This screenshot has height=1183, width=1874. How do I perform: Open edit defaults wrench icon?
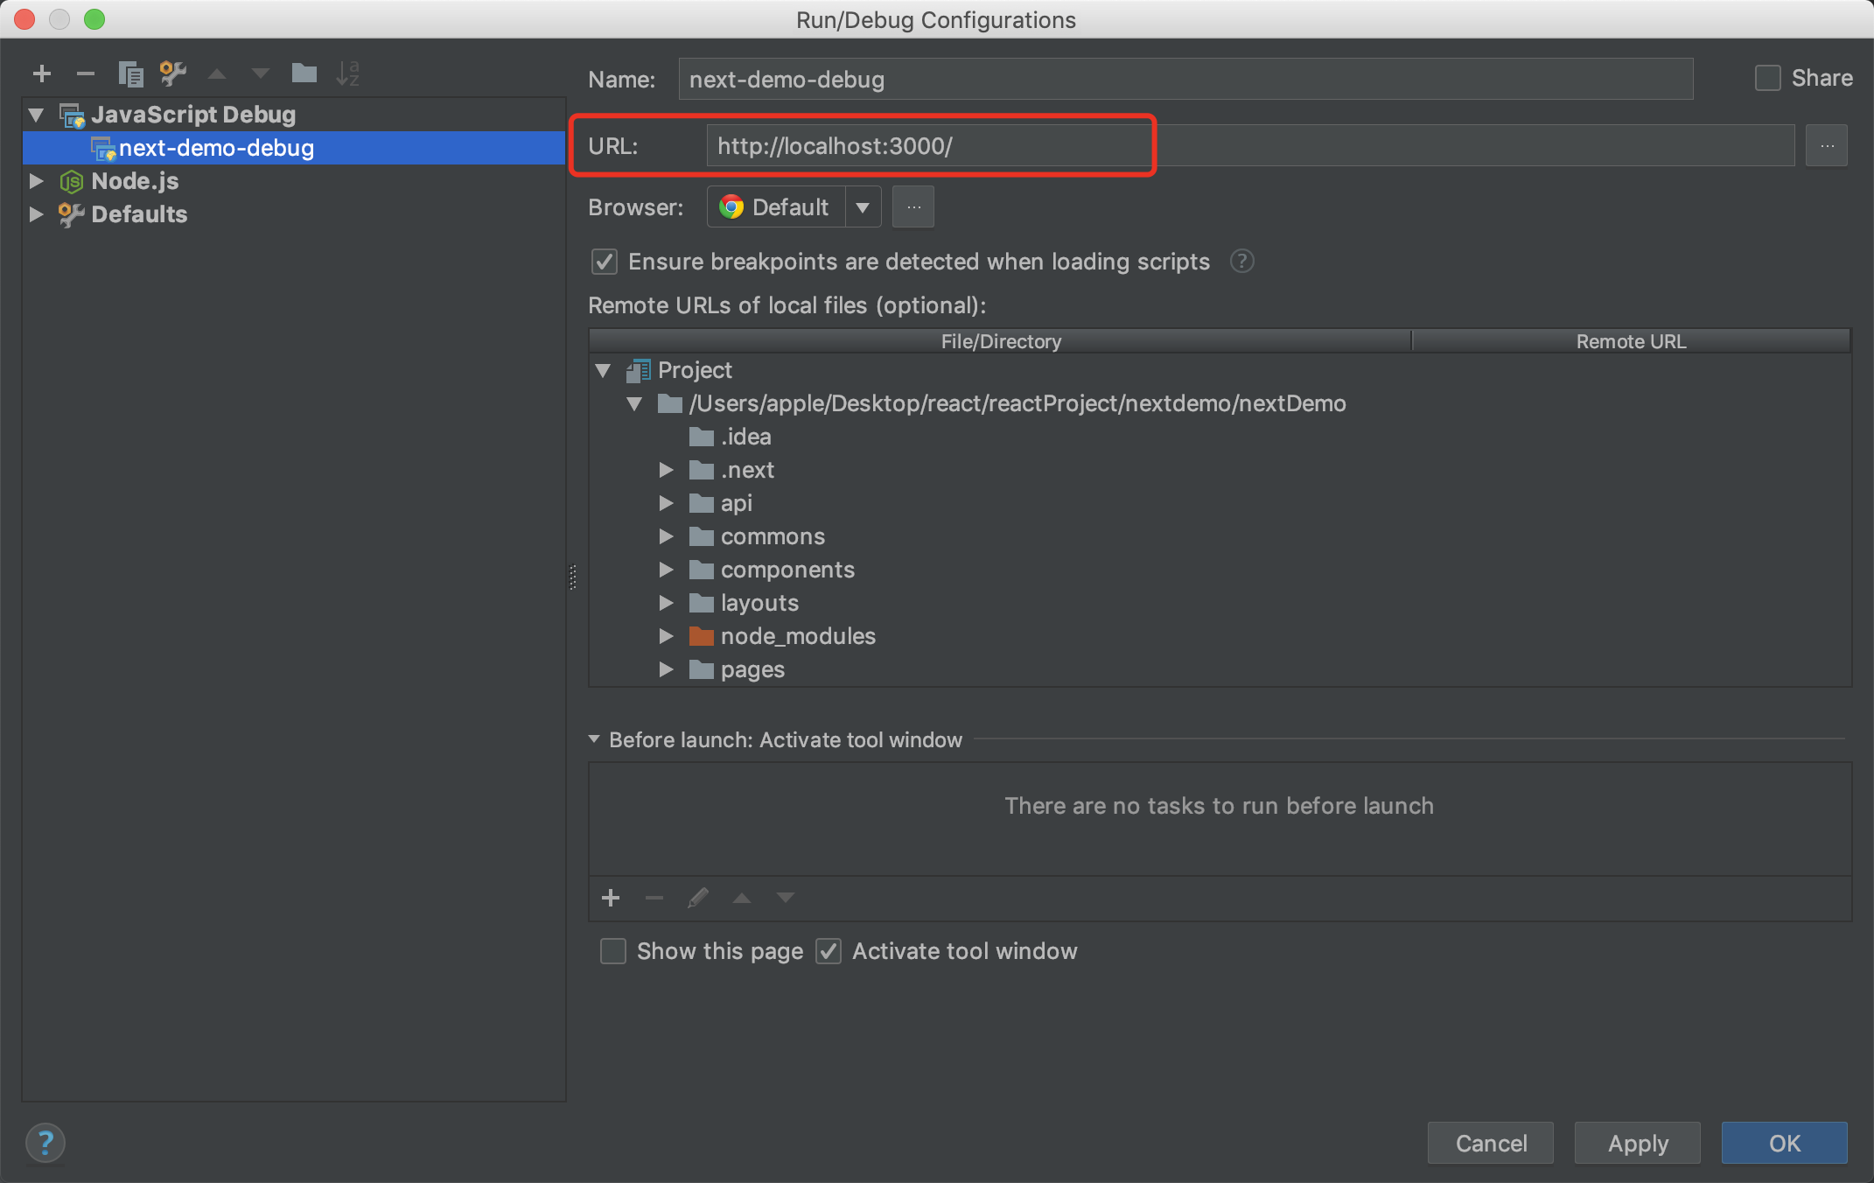[x=173, y=73]
